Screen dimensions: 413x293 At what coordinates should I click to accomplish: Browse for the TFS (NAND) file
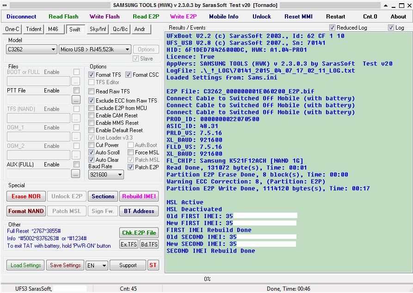pyautogui.click(x=75, y=118)
